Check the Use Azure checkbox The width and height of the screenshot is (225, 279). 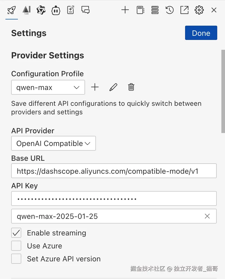click(16, 246)
